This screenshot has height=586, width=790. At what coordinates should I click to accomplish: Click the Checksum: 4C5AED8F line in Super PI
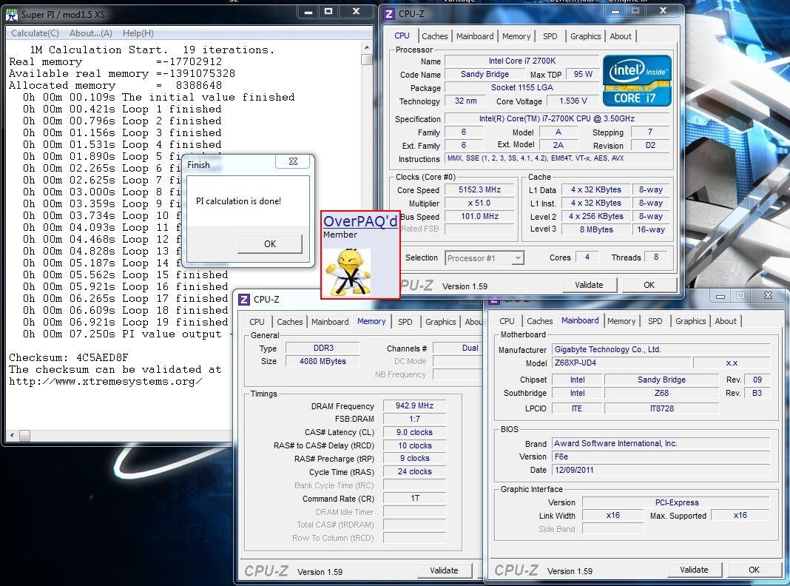pos(69,358)
